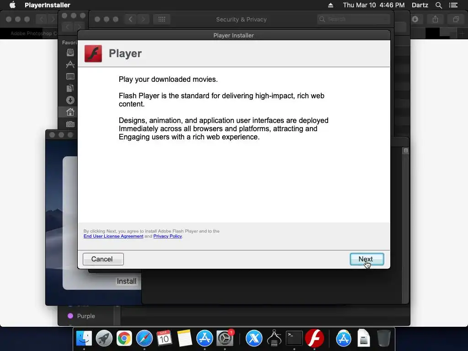Click Safari downloads toolbar icon
Image resolution: width=468 pixels, height=351 pixels.
[415, 19]
